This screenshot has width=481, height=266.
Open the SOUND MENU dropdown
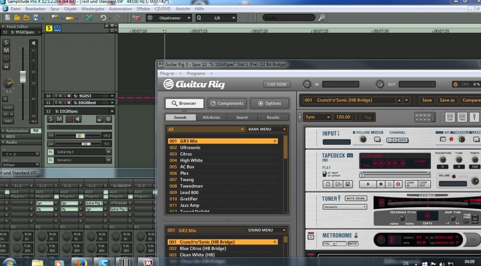coord(267,230)
